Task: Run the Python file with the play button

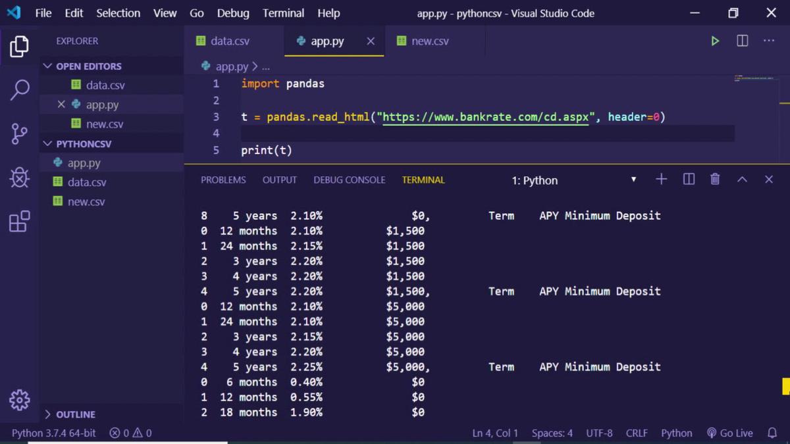Action: coord(715,41)
